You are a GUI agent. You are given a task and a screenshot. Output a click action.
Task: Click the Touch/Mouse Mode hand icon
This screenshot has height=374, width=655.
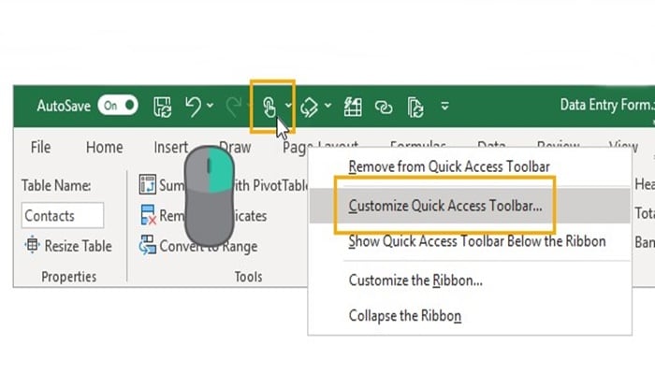tap(269, 107)
